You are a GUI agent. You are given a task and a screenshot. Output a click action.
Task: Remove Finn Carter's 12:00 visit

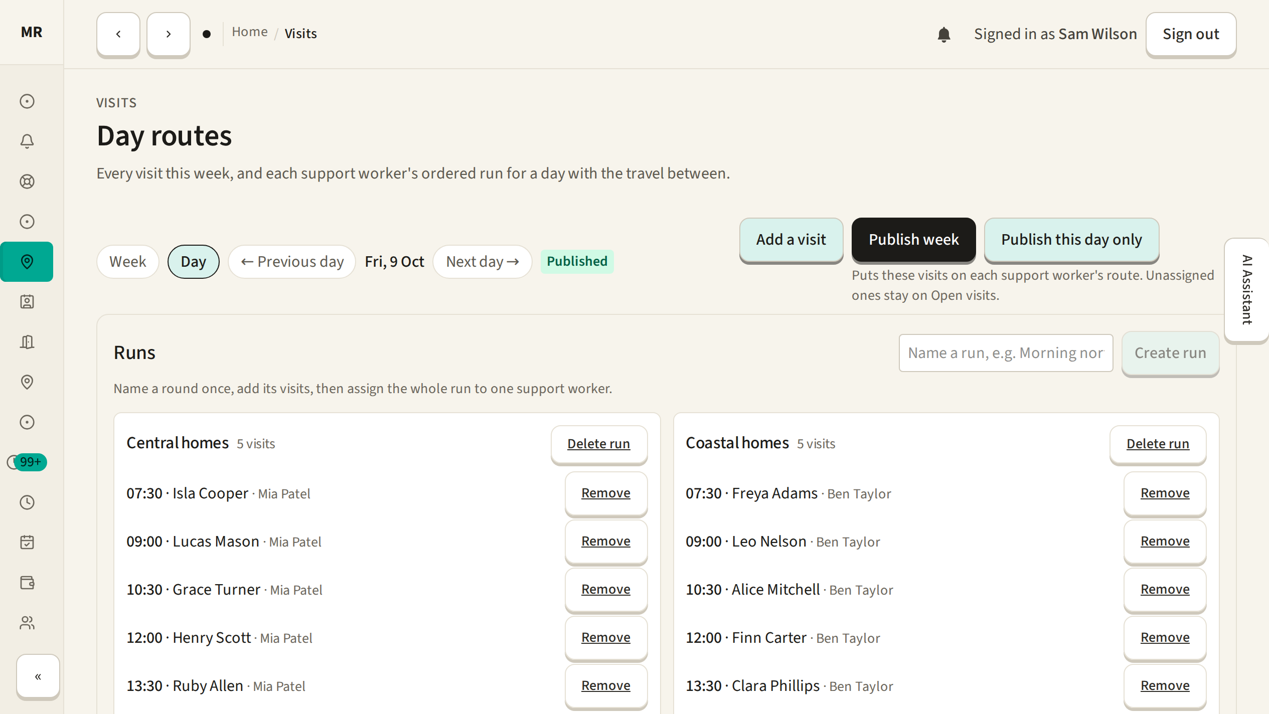click(1165, 638)
